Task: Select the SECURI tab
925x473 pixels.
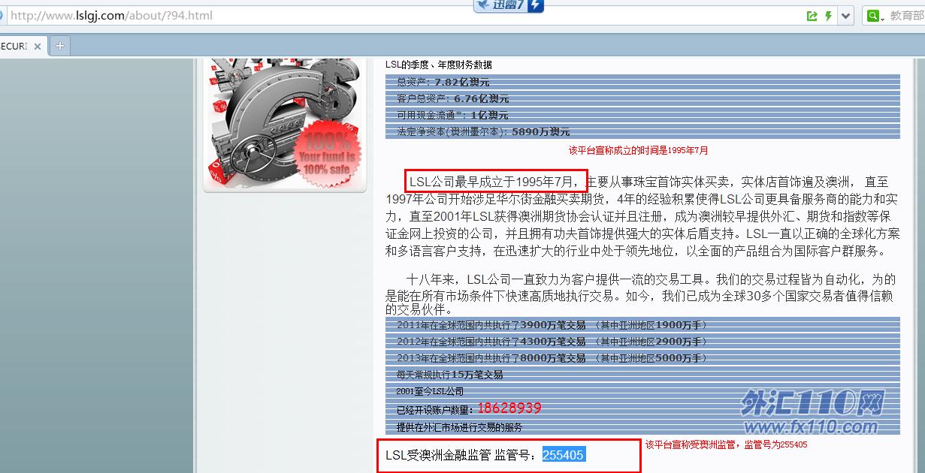Action: (x=13, y=46)
